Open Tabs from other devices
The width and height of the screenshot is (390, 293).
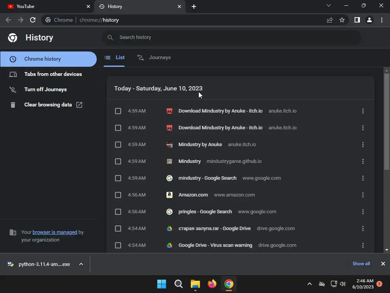(x=48, y=74)
